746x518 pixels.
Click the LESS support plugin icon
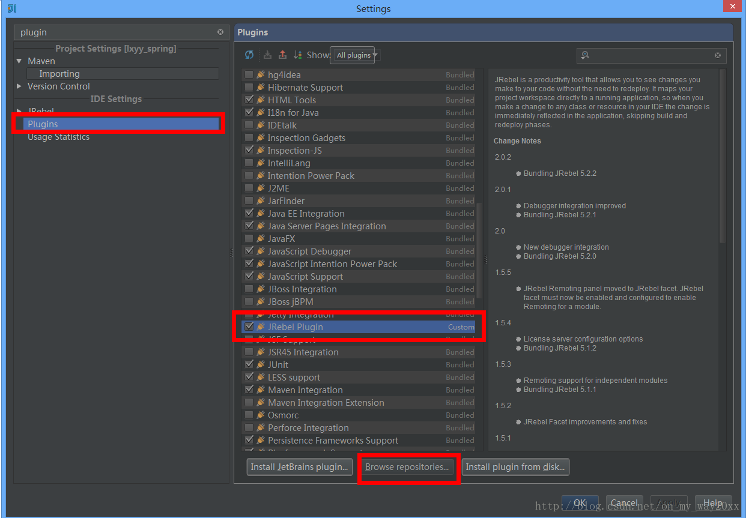point(261,378)
